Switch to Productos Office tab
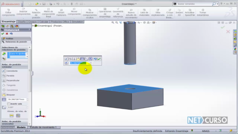238x134 pixels. pos(60,22)
